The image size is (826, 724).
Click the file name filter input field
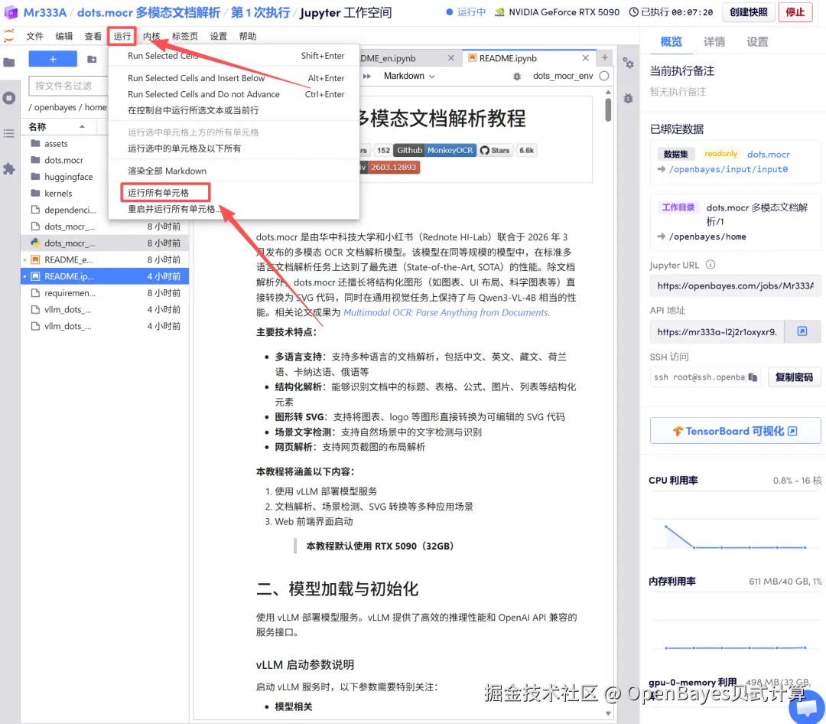point(69,86)
